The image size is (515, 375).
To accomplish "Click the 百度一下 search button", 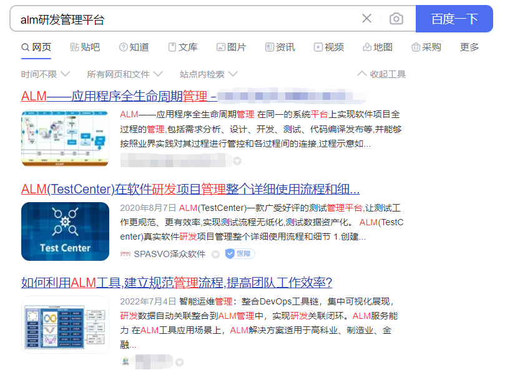I will point(454,19).
